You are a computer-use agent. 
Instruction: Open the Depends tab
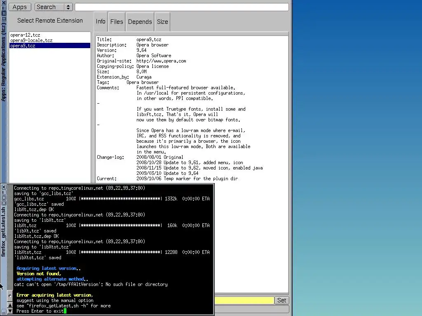[x=140, y=21]
